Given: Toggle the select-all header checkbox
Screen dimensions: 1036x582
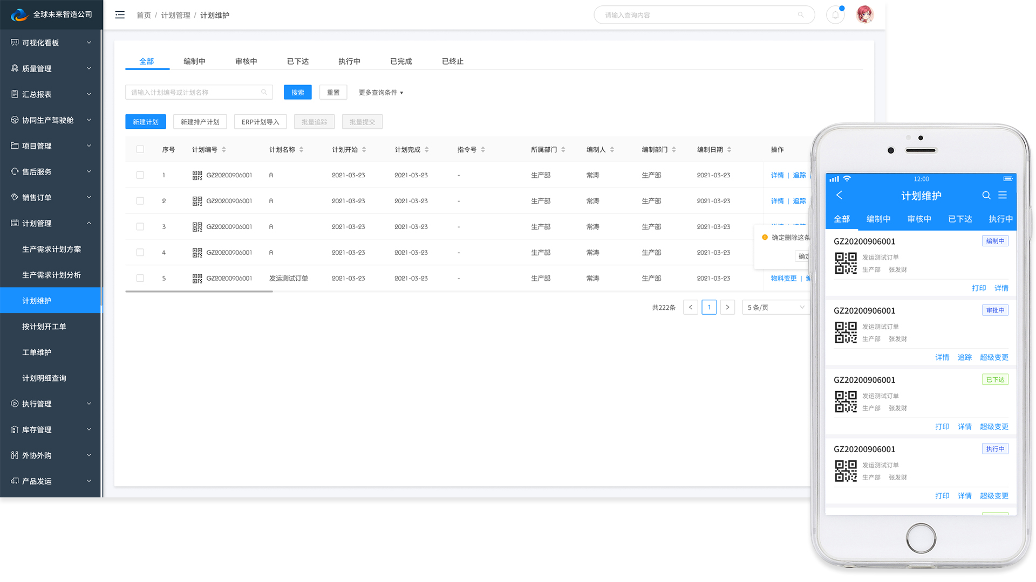Looking at the screenshot, I should pyautogui.click(x=140, y=149).
